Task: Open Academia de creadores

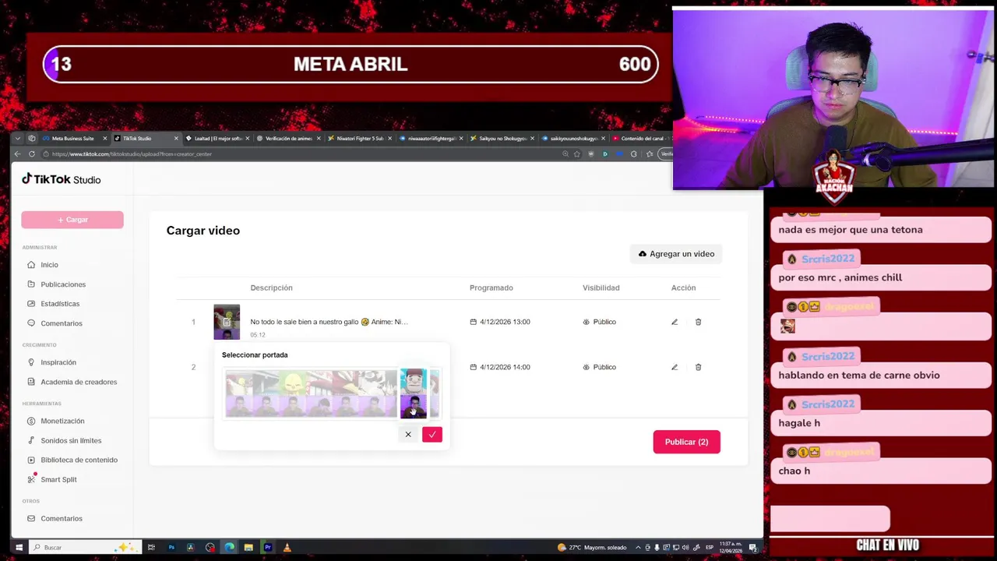Action: coord(72,382)
